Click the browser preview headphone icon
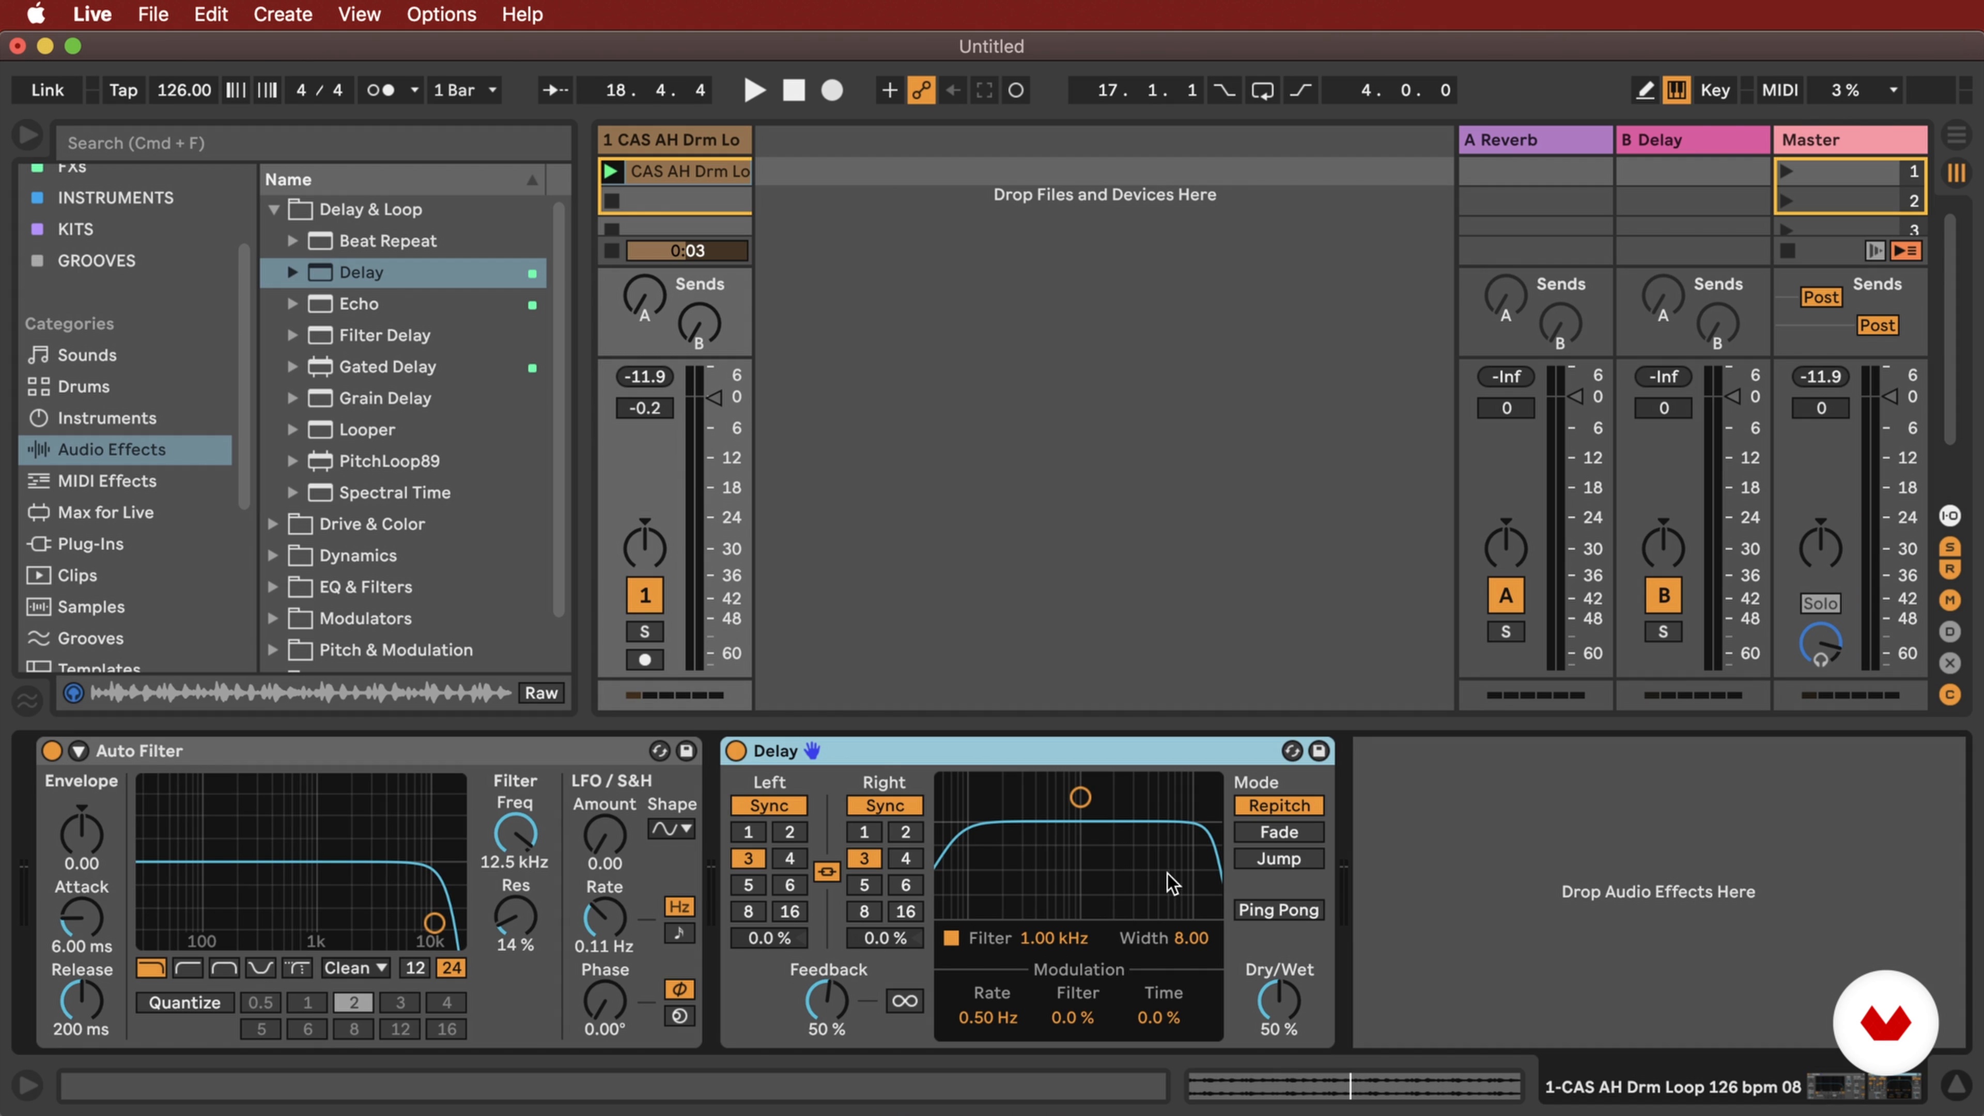Viewport: 1984px width, 1116px height. pos(73,692)
